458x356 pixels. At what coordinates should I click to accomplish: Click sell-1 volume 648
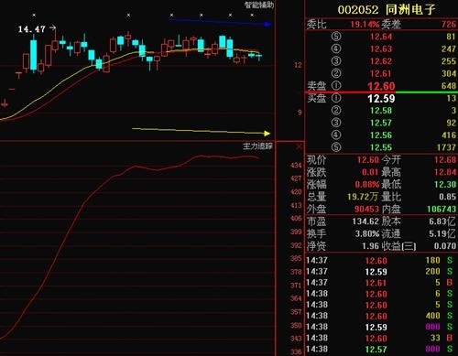[449, 86]
